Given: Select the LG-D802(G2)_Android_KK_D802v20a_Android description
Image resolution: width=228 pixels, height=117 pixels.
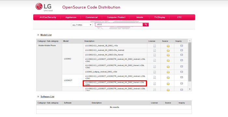Looking at the screenshot, I should tap(105, 50).
